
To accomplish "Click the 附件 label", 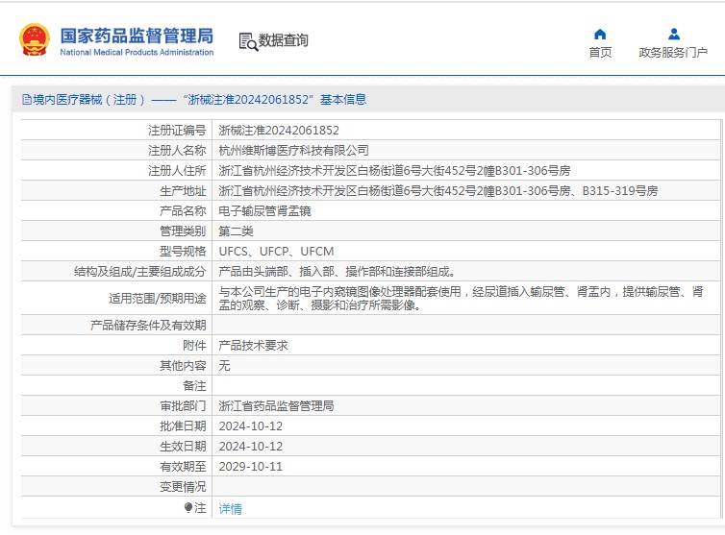I will click(194, 345).
